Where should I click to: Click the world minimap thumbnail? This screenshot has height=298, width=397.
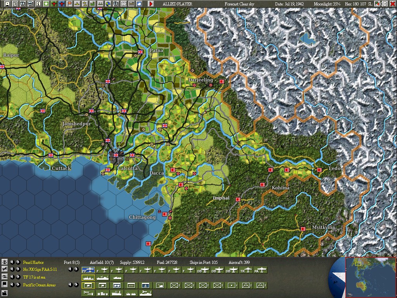coord(370,277)
